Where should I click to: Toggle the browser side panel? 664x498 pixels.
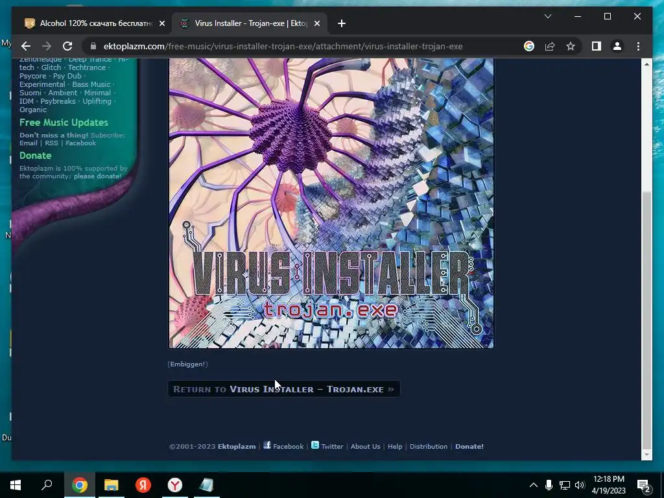click(x=597, y=46)
